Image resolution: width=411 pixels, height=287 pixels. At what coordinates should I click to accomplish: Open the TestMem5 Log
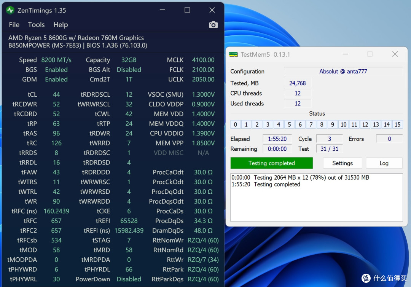384,163
